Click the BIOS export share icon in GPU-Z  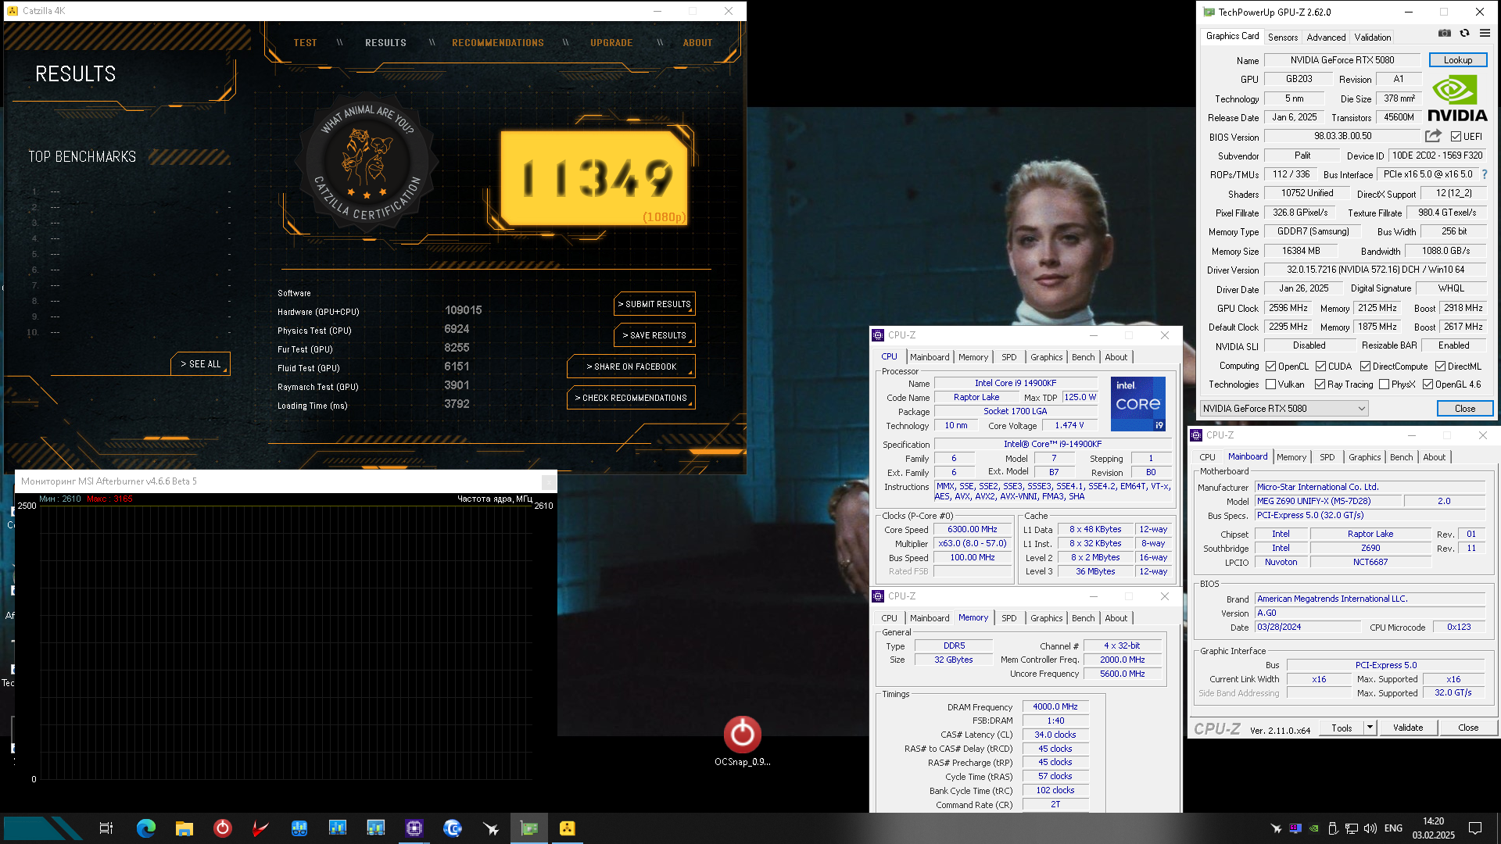coord(1433,136)
